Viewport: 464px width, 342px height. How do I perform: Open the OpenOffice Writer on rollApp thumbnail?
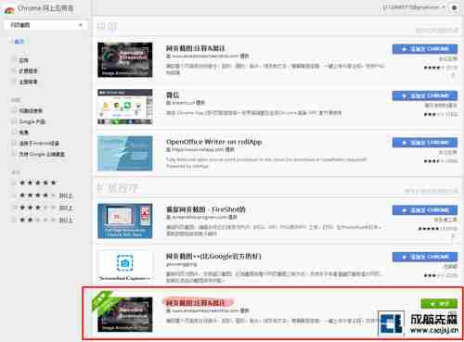tap(125, 153)
